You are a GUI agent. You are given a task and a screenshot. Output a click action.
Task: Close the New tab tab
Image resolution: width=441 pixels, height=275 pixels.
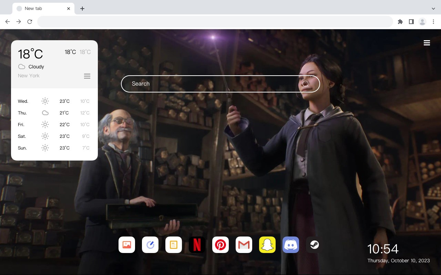(x=69, y=9)
